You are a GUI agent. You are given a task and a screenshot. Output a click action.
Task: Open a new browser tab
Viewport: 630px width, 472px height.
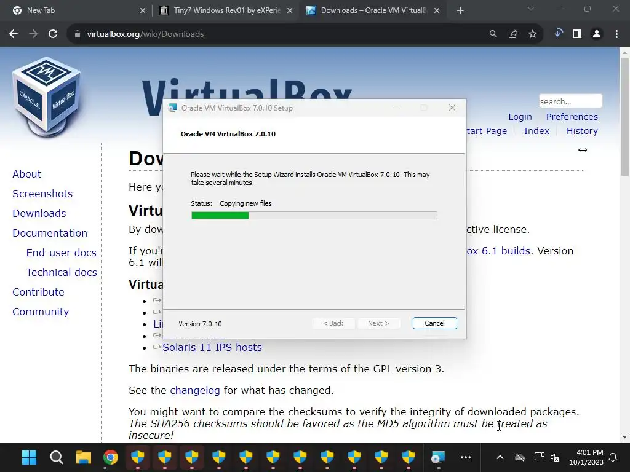click(x=460, y=10)
